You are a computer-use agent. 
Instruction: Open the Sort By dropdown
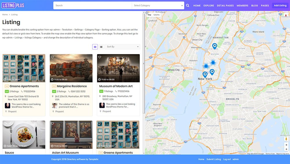pos(122,47)
